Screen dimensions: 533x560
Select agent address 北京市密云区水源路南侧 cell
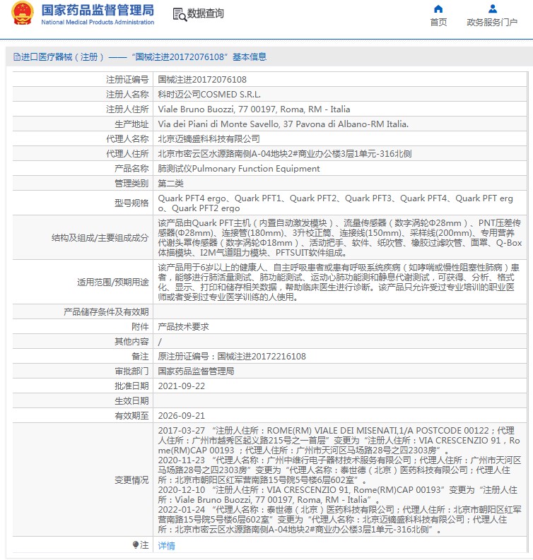pyautogui.click(x=285, y=153)
